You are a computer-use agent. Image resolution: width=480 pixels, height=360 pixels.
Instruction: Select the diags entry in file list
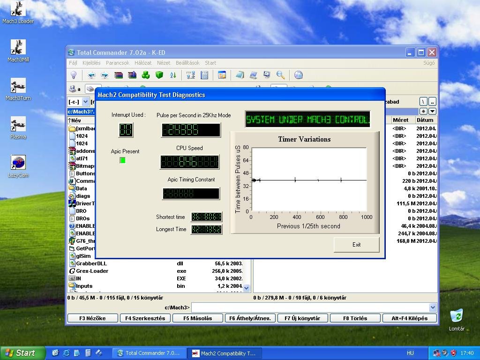(x=82, y=196)
